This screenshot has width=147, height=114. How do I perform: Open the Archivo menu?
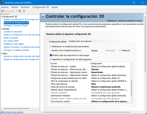(5, 7)
